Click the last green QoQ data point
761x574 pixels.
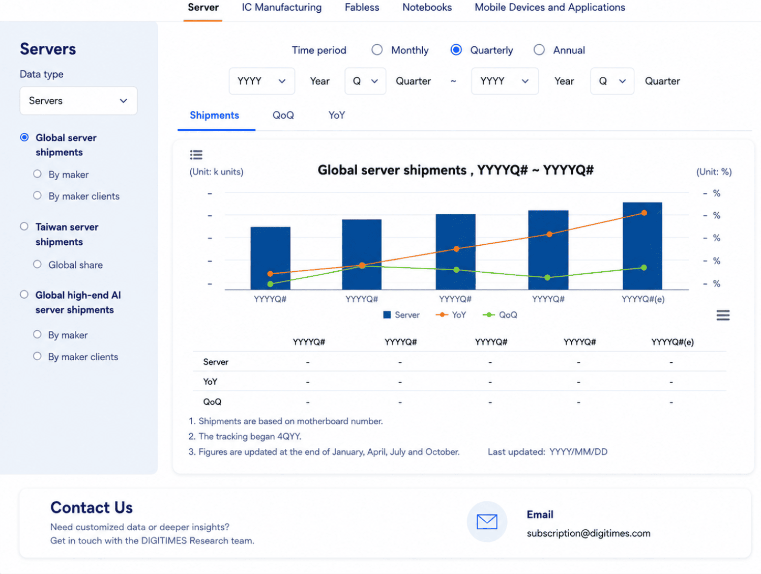(x=644, y=268)
